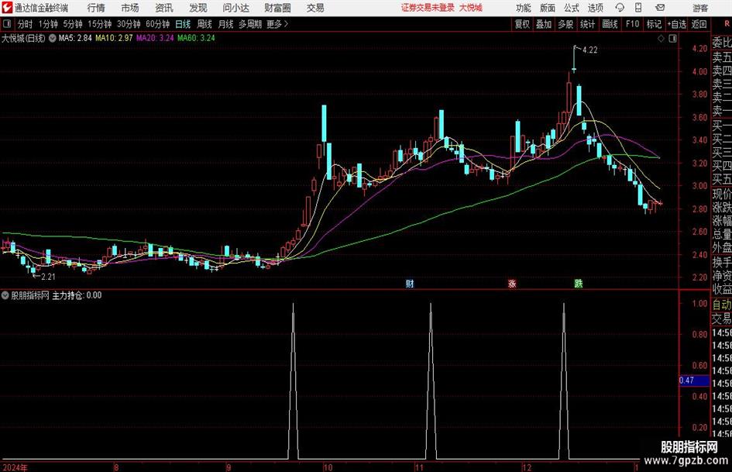Open the 问小达 menu

tap(235, 8)
